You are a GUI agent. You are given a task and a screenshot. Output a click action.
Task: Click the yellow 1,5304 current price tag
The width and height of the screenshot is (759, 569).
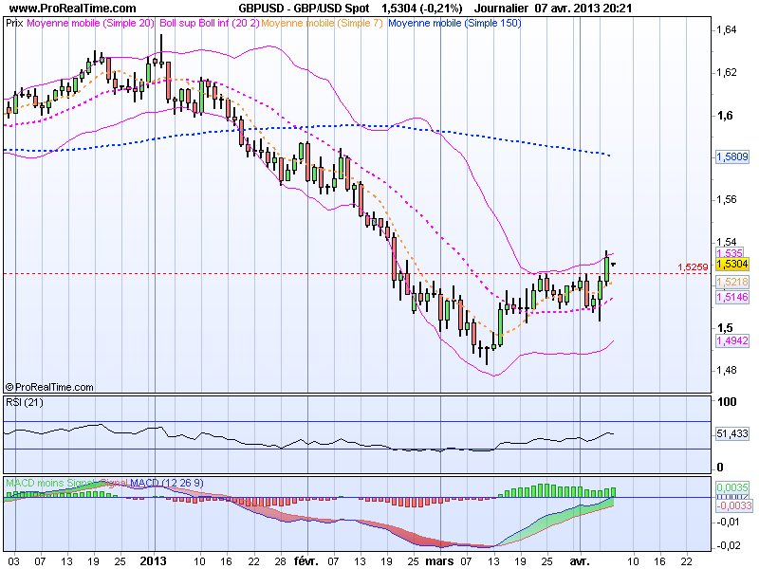731,264
